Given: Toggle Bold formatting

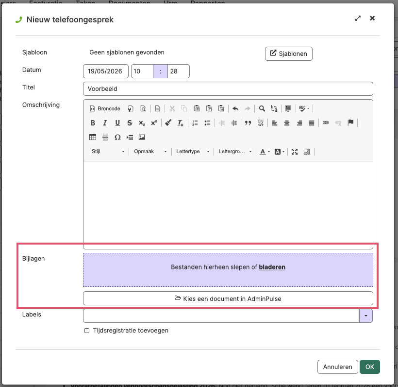Looking at the screenshot, I should pos(93,123).
